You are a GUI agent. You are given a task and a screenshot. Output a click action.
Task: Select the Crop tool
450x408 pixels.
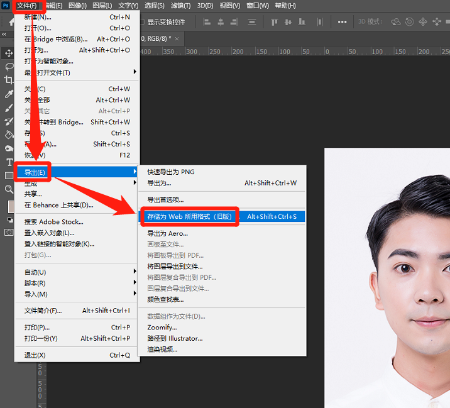pos(9,80)
